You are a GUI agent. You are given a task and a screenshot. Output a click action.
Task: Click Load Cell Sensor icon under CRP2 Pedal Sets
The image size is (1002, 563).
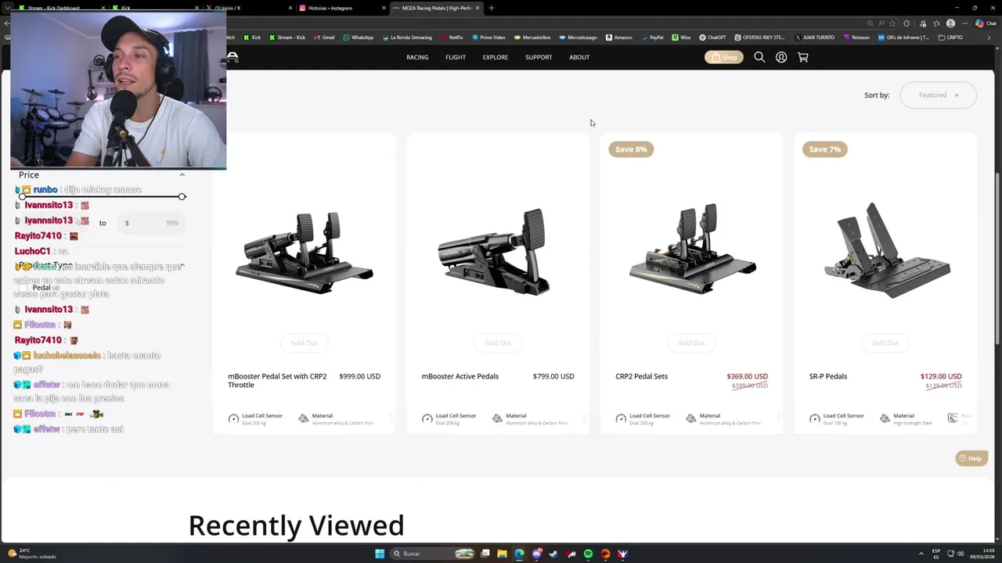point(621,419)
